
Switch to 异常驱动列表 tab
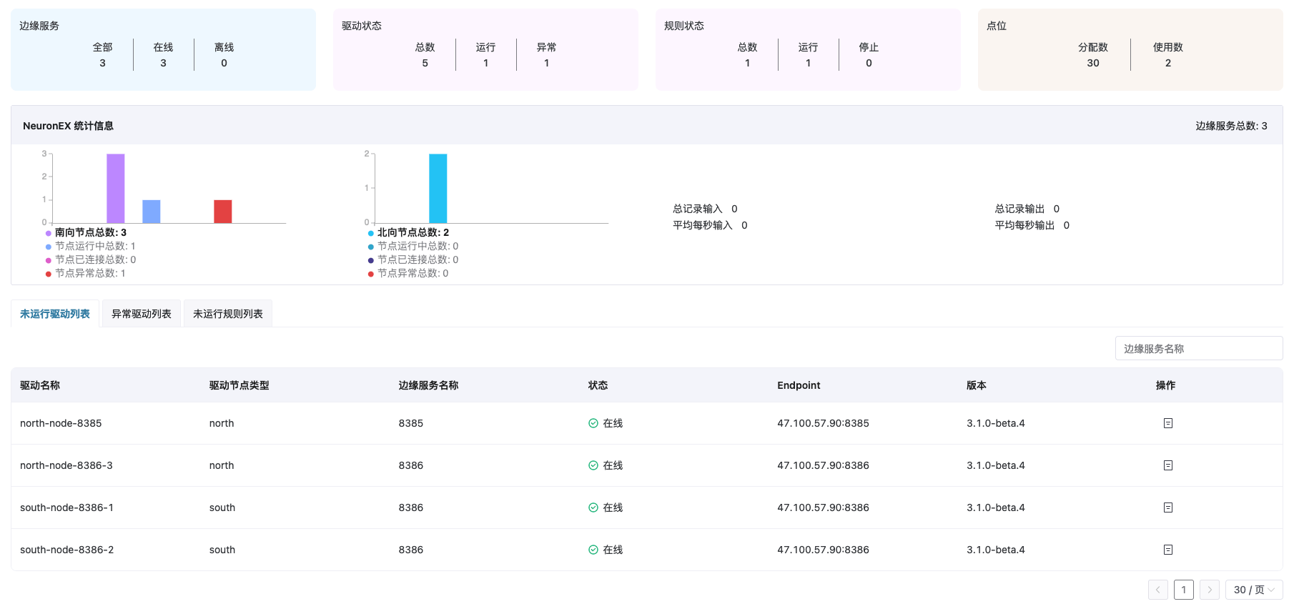142,314
